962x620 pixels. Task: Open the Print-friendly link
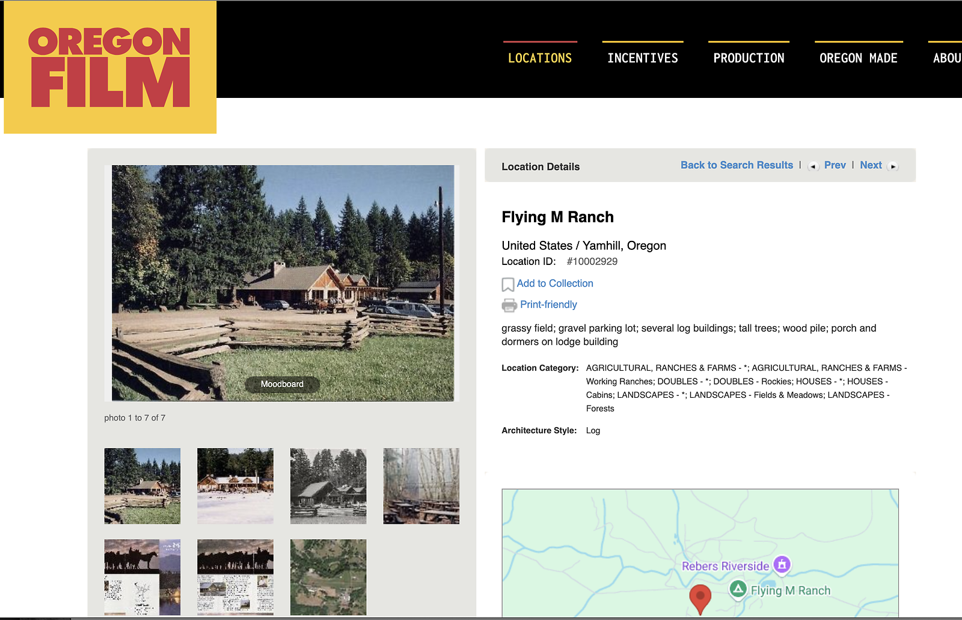[x=548, y=305]
